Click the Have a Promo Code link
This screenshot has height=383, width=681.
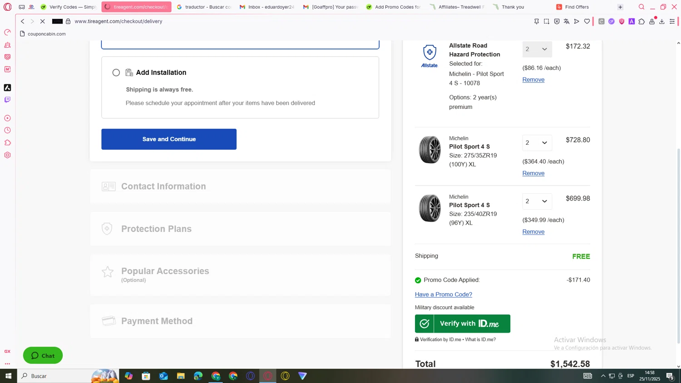(x=443, y=295)
